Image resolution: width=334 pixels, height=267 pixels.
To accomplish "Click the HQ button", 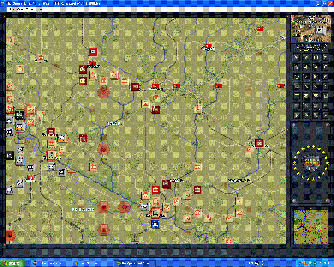I will (x=325, y=96).
